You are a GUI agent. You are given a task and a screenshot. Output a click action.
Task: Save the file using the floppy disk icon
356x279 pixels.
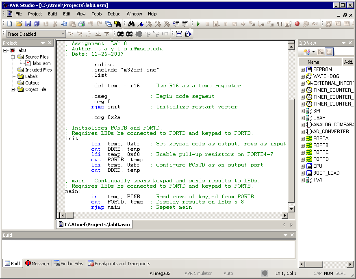[28, 24]
